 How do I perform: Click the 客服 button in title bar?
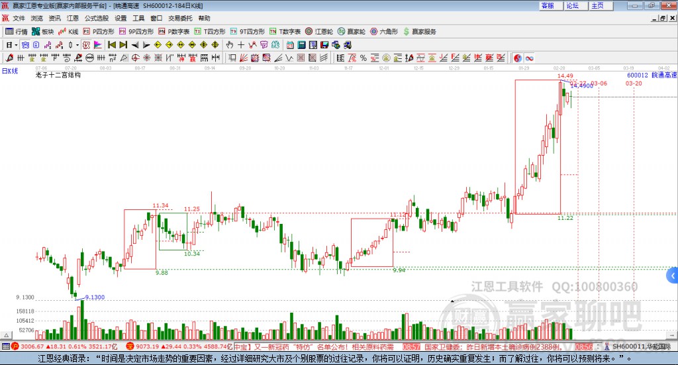click(551, 5)
